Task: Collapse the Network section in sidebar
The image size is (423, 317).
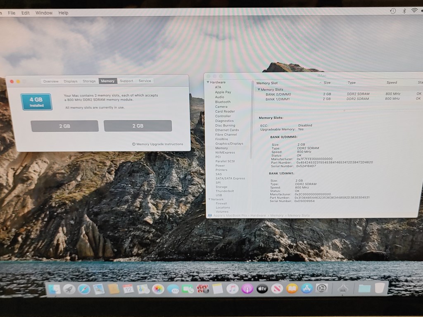Action: [209, 199]
